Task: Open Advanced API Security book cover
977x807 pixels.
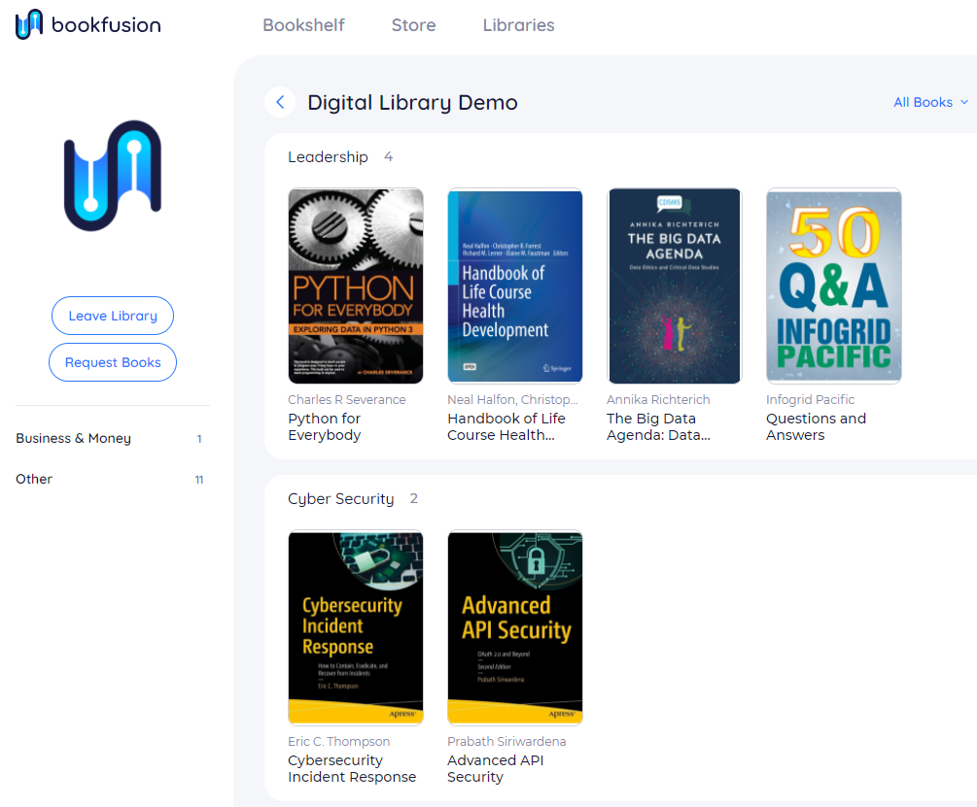Action: (515, 627)
